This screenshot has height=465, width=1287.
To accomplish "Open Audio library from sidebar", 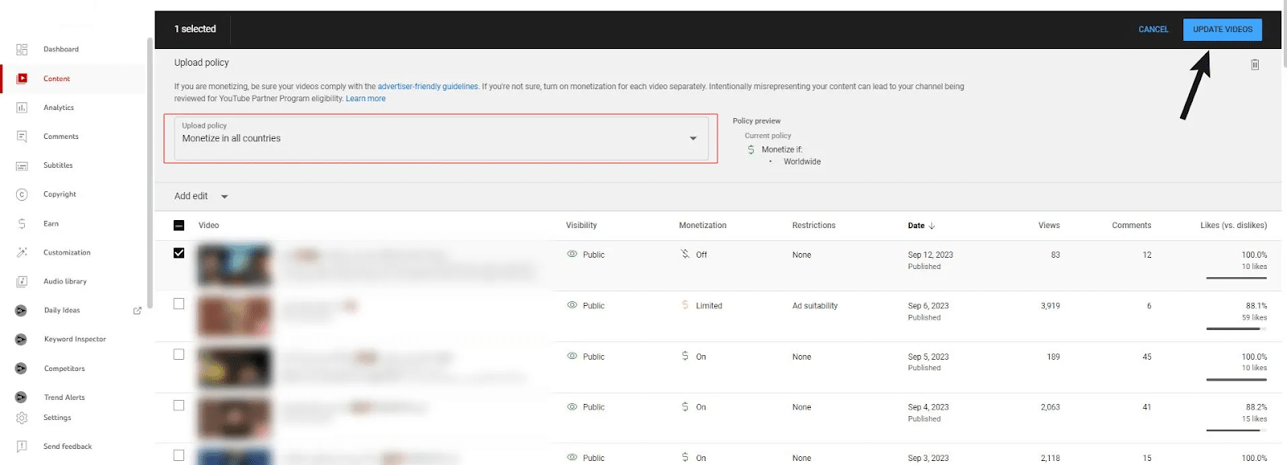I will pos(64,282).
